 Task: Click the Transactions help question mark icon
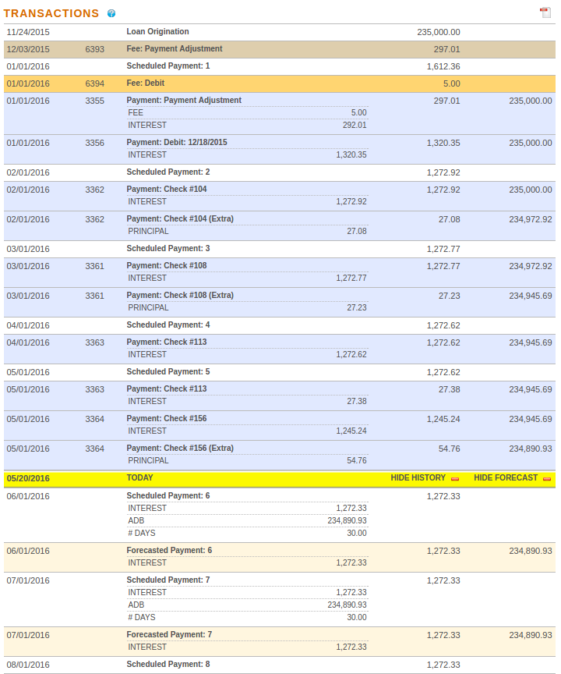coord(111,13)
